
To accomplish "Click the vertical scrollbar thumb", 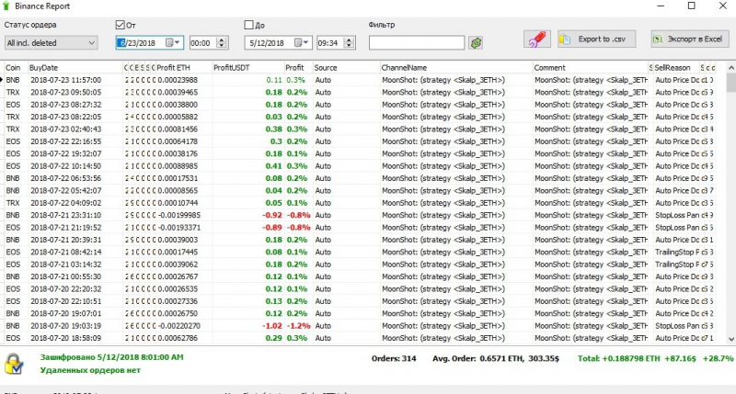I will coord(730,83).
